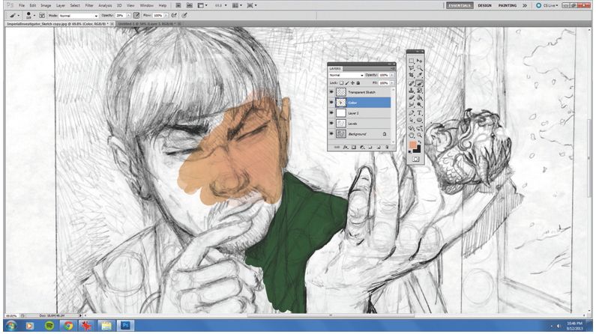Hide the Background layer
The width and height of the screenshot is (596, 334).
(x=331, y=134)
